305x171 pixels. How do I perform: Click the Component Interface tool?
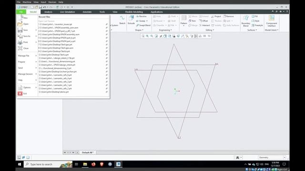tap(272, 21)
